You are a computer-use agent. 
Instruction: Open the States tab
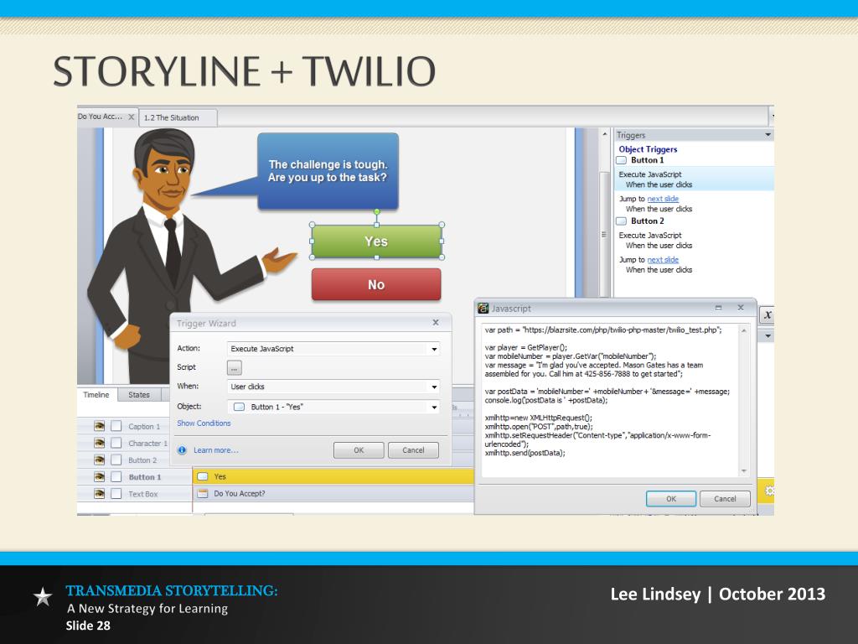[139, 395]
